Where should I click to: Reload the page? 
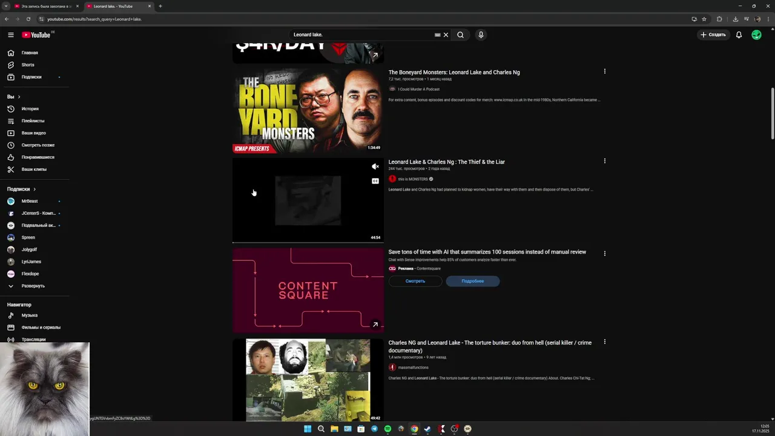[x=28, y=19]
